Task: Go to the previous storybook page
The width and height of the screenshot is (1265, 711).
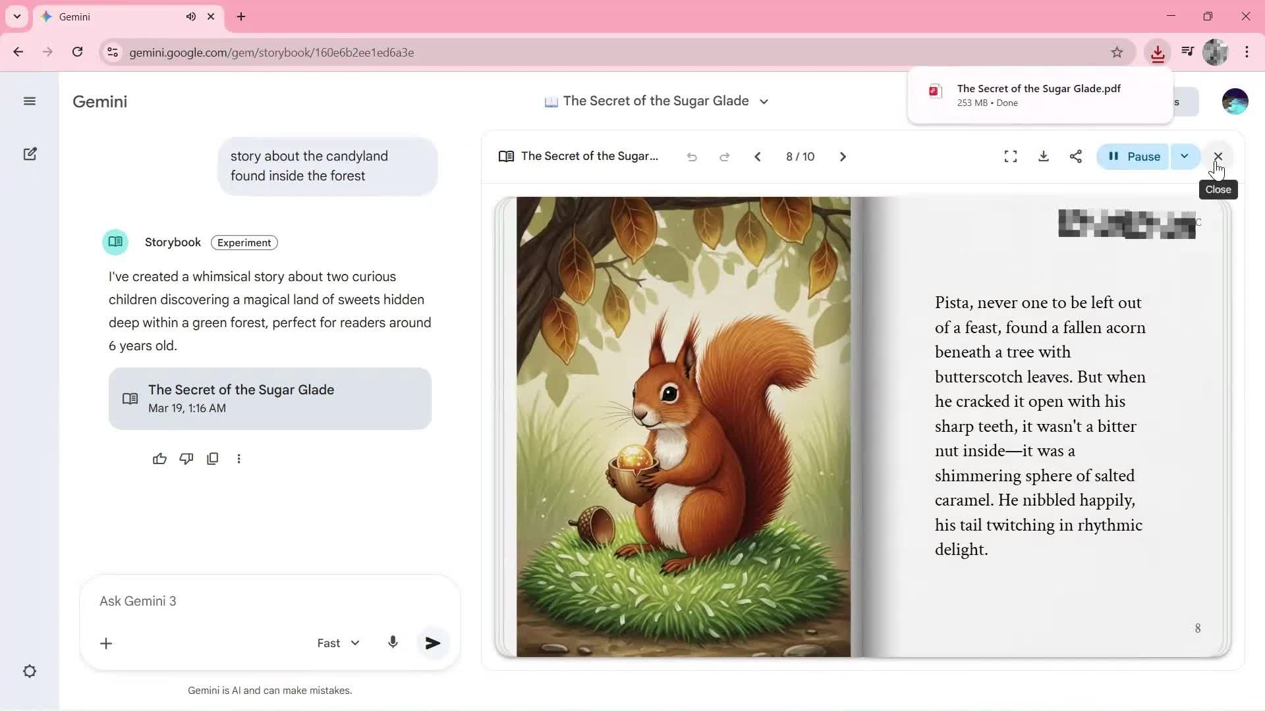Action: point(757,157)
